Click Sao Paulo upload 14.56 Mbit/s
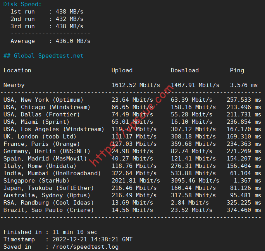 [x=132, y=210]
